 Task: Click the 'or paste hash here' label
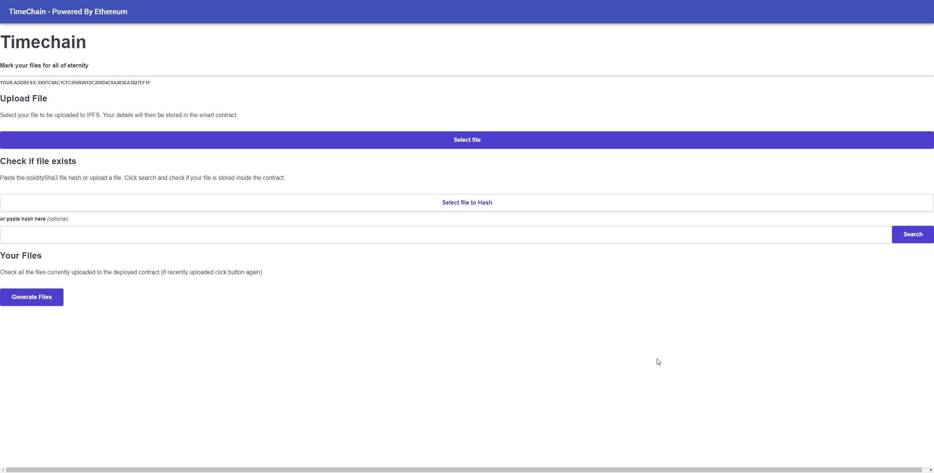(23, 219)
